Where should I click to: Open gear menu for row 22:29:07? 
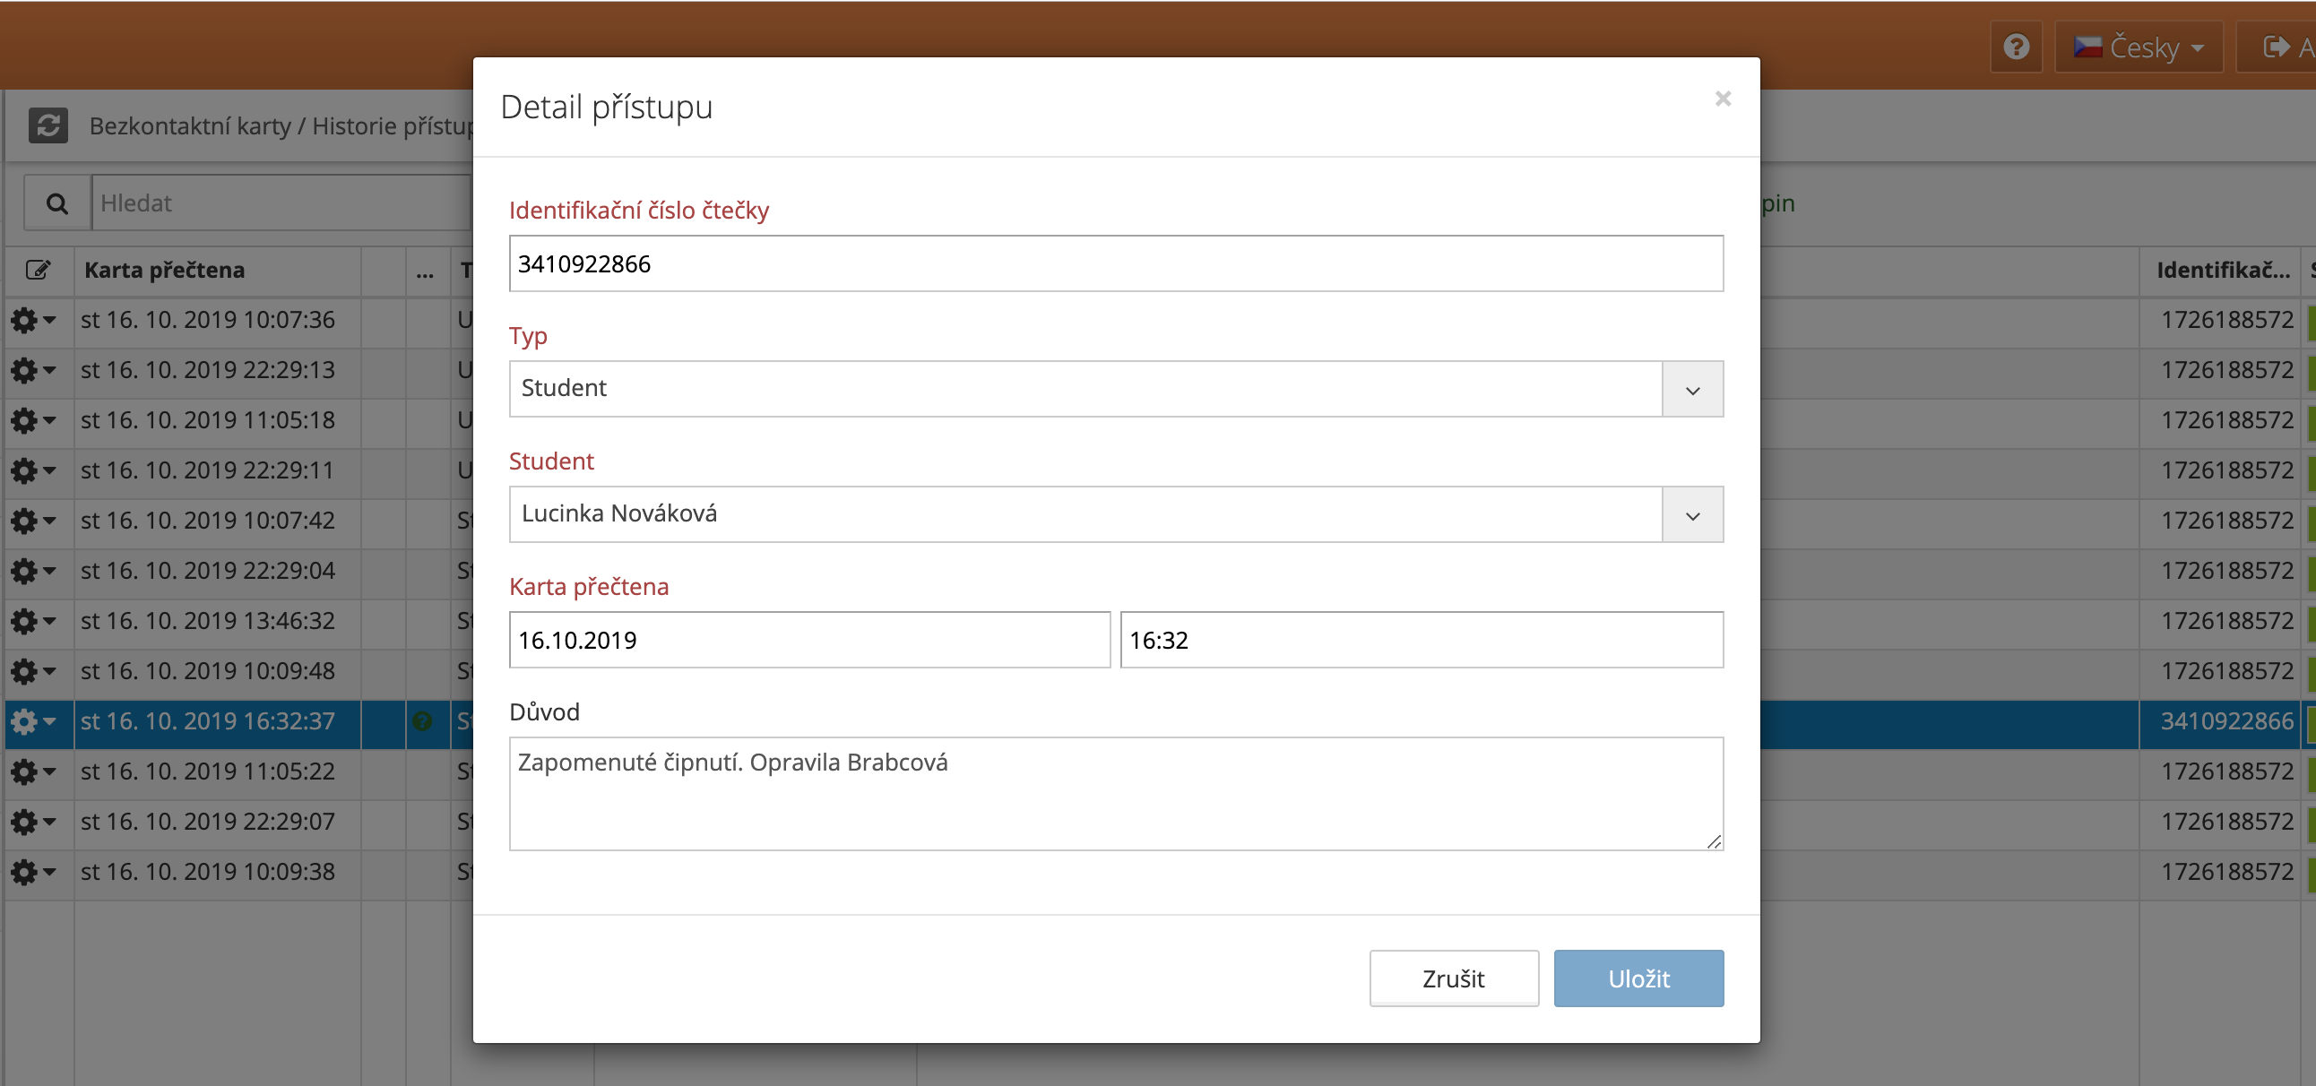click(x=32, y=822)
